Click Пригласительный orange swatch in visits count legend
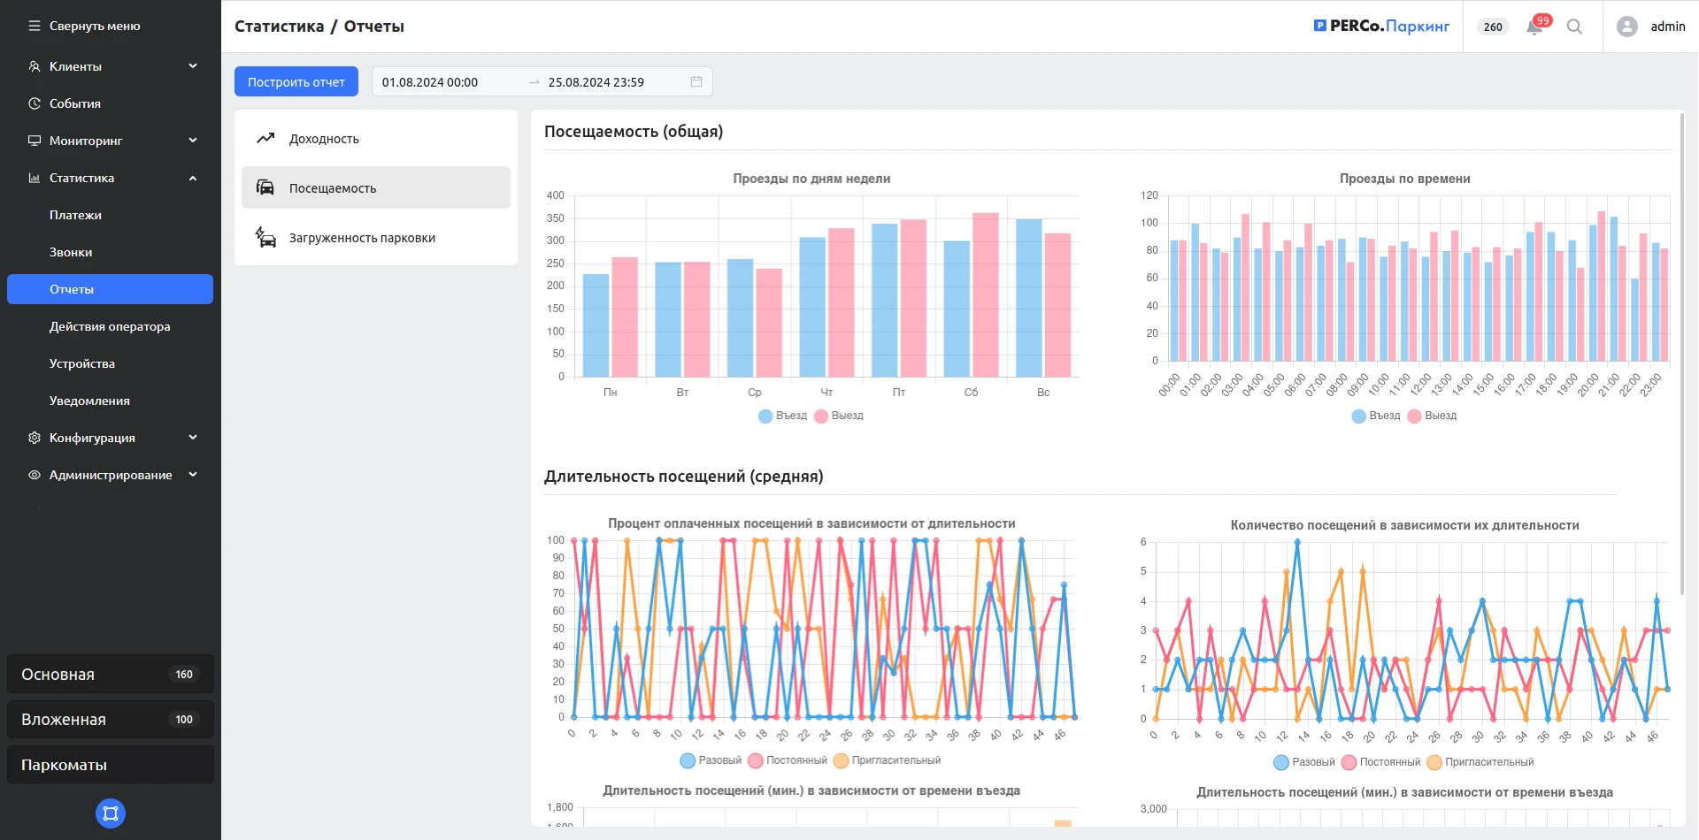 click(x=1434, y=762)
